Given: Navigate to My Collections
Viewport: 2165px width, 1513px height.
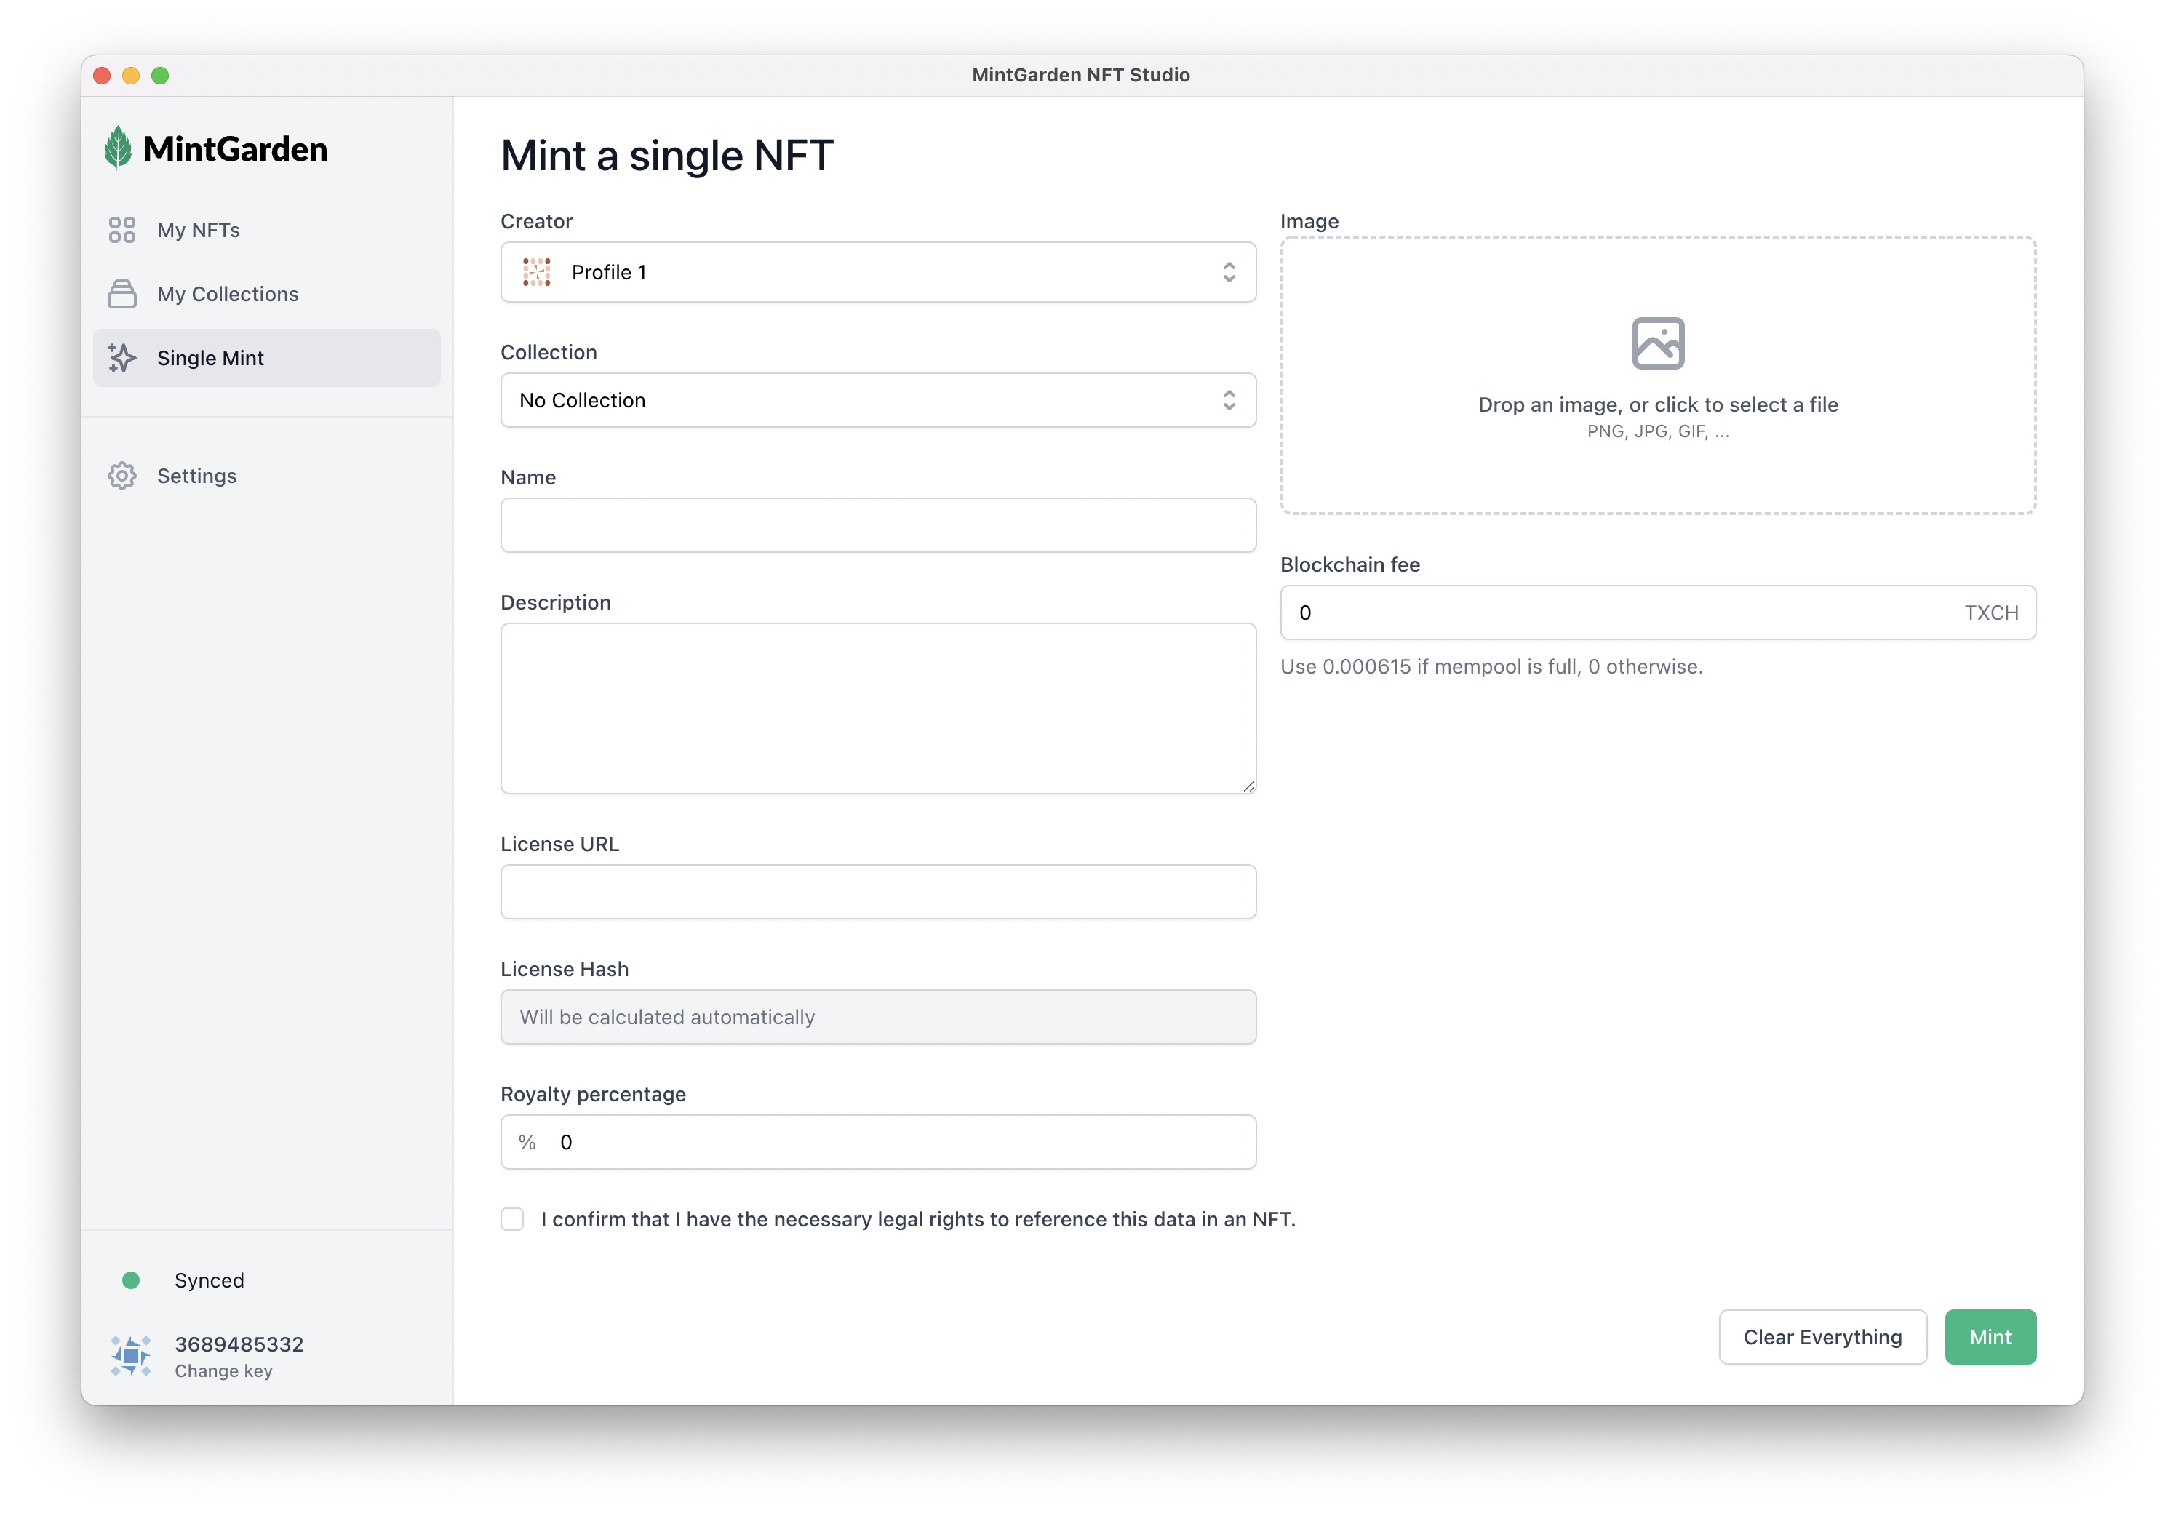Looking at the screenshot, I should (x=227, y=293).
